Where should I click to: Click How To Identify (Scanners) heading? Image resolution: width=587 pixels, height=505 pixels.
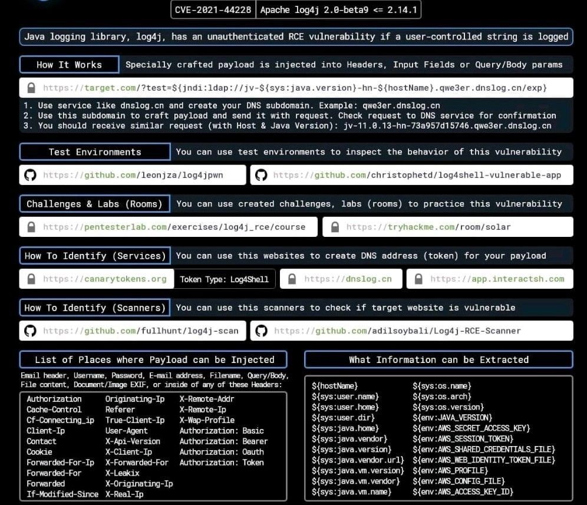pos(95,308)
